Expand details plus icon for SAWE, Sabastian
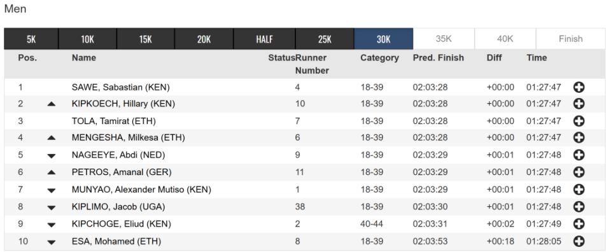The height and width of the screenshot is (252, 611). tap(579, 87)
